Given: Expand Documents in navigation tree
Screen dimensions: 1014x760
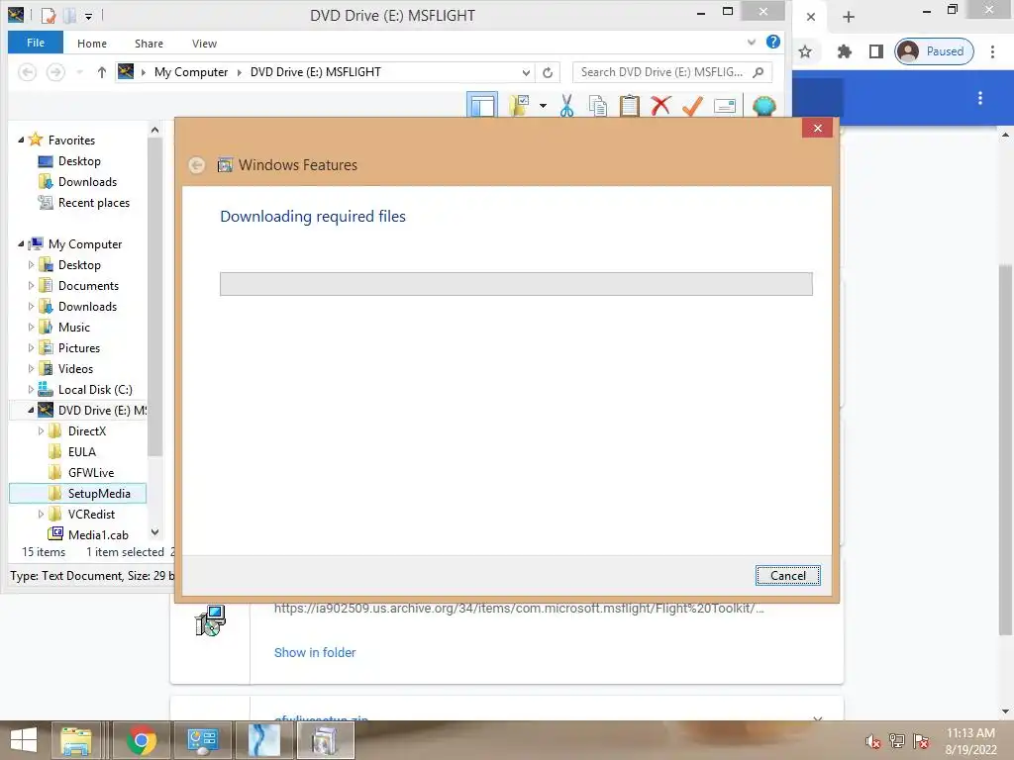Looking at the screenshot, I should (x=31, y=285).
